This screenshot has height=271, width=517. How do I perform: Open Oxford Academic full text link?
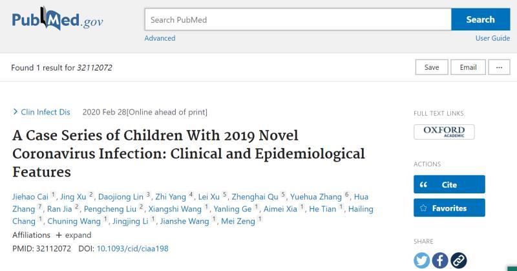point(444,132)
